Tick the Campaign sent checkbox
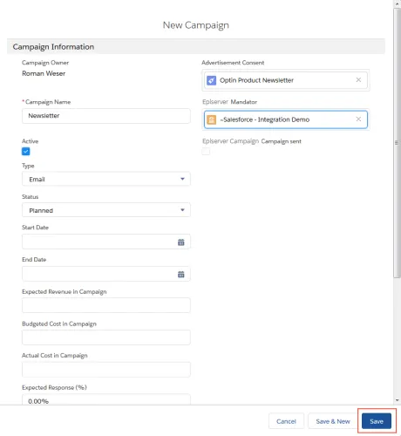This screenshot has height=436, width=401. (206, 152)
